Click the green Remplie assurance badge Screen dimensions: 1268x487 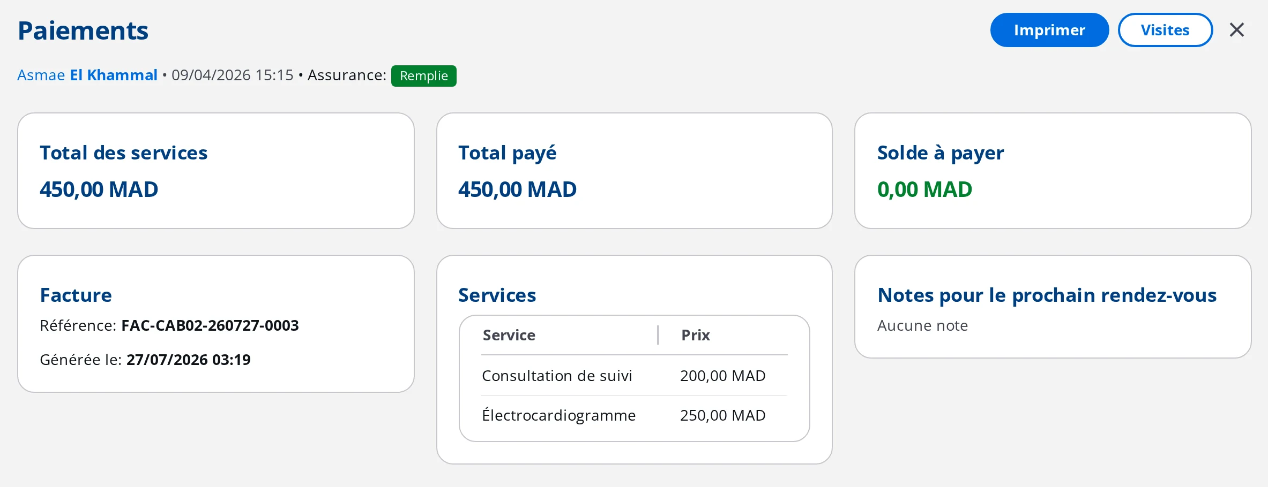tap(423, 75)
